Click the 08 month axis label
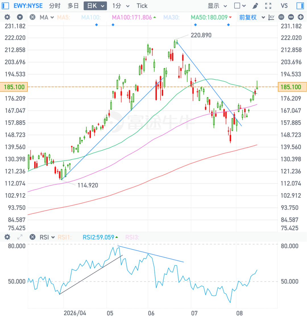The width and height of the screenshot is (307, 317). click(239, 313)
